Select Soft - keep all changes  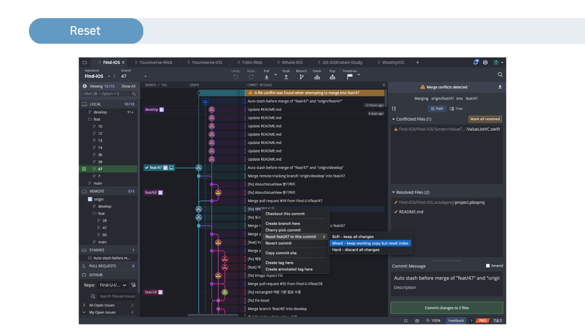[353, 237]
